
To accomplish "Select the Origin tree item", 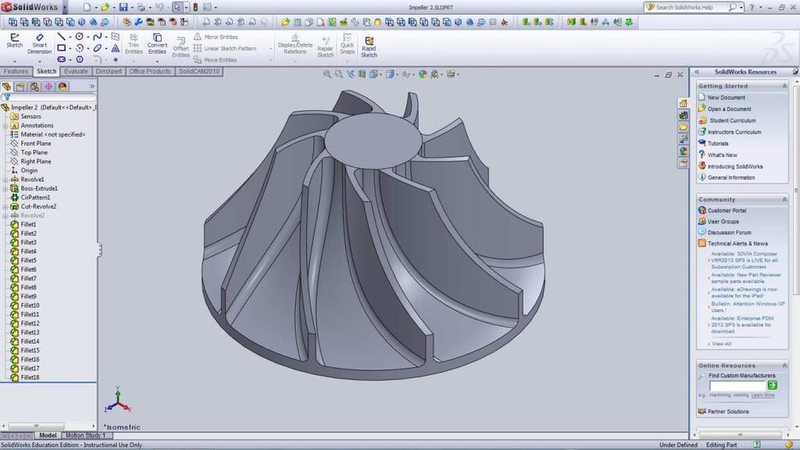I will (29, 170).
